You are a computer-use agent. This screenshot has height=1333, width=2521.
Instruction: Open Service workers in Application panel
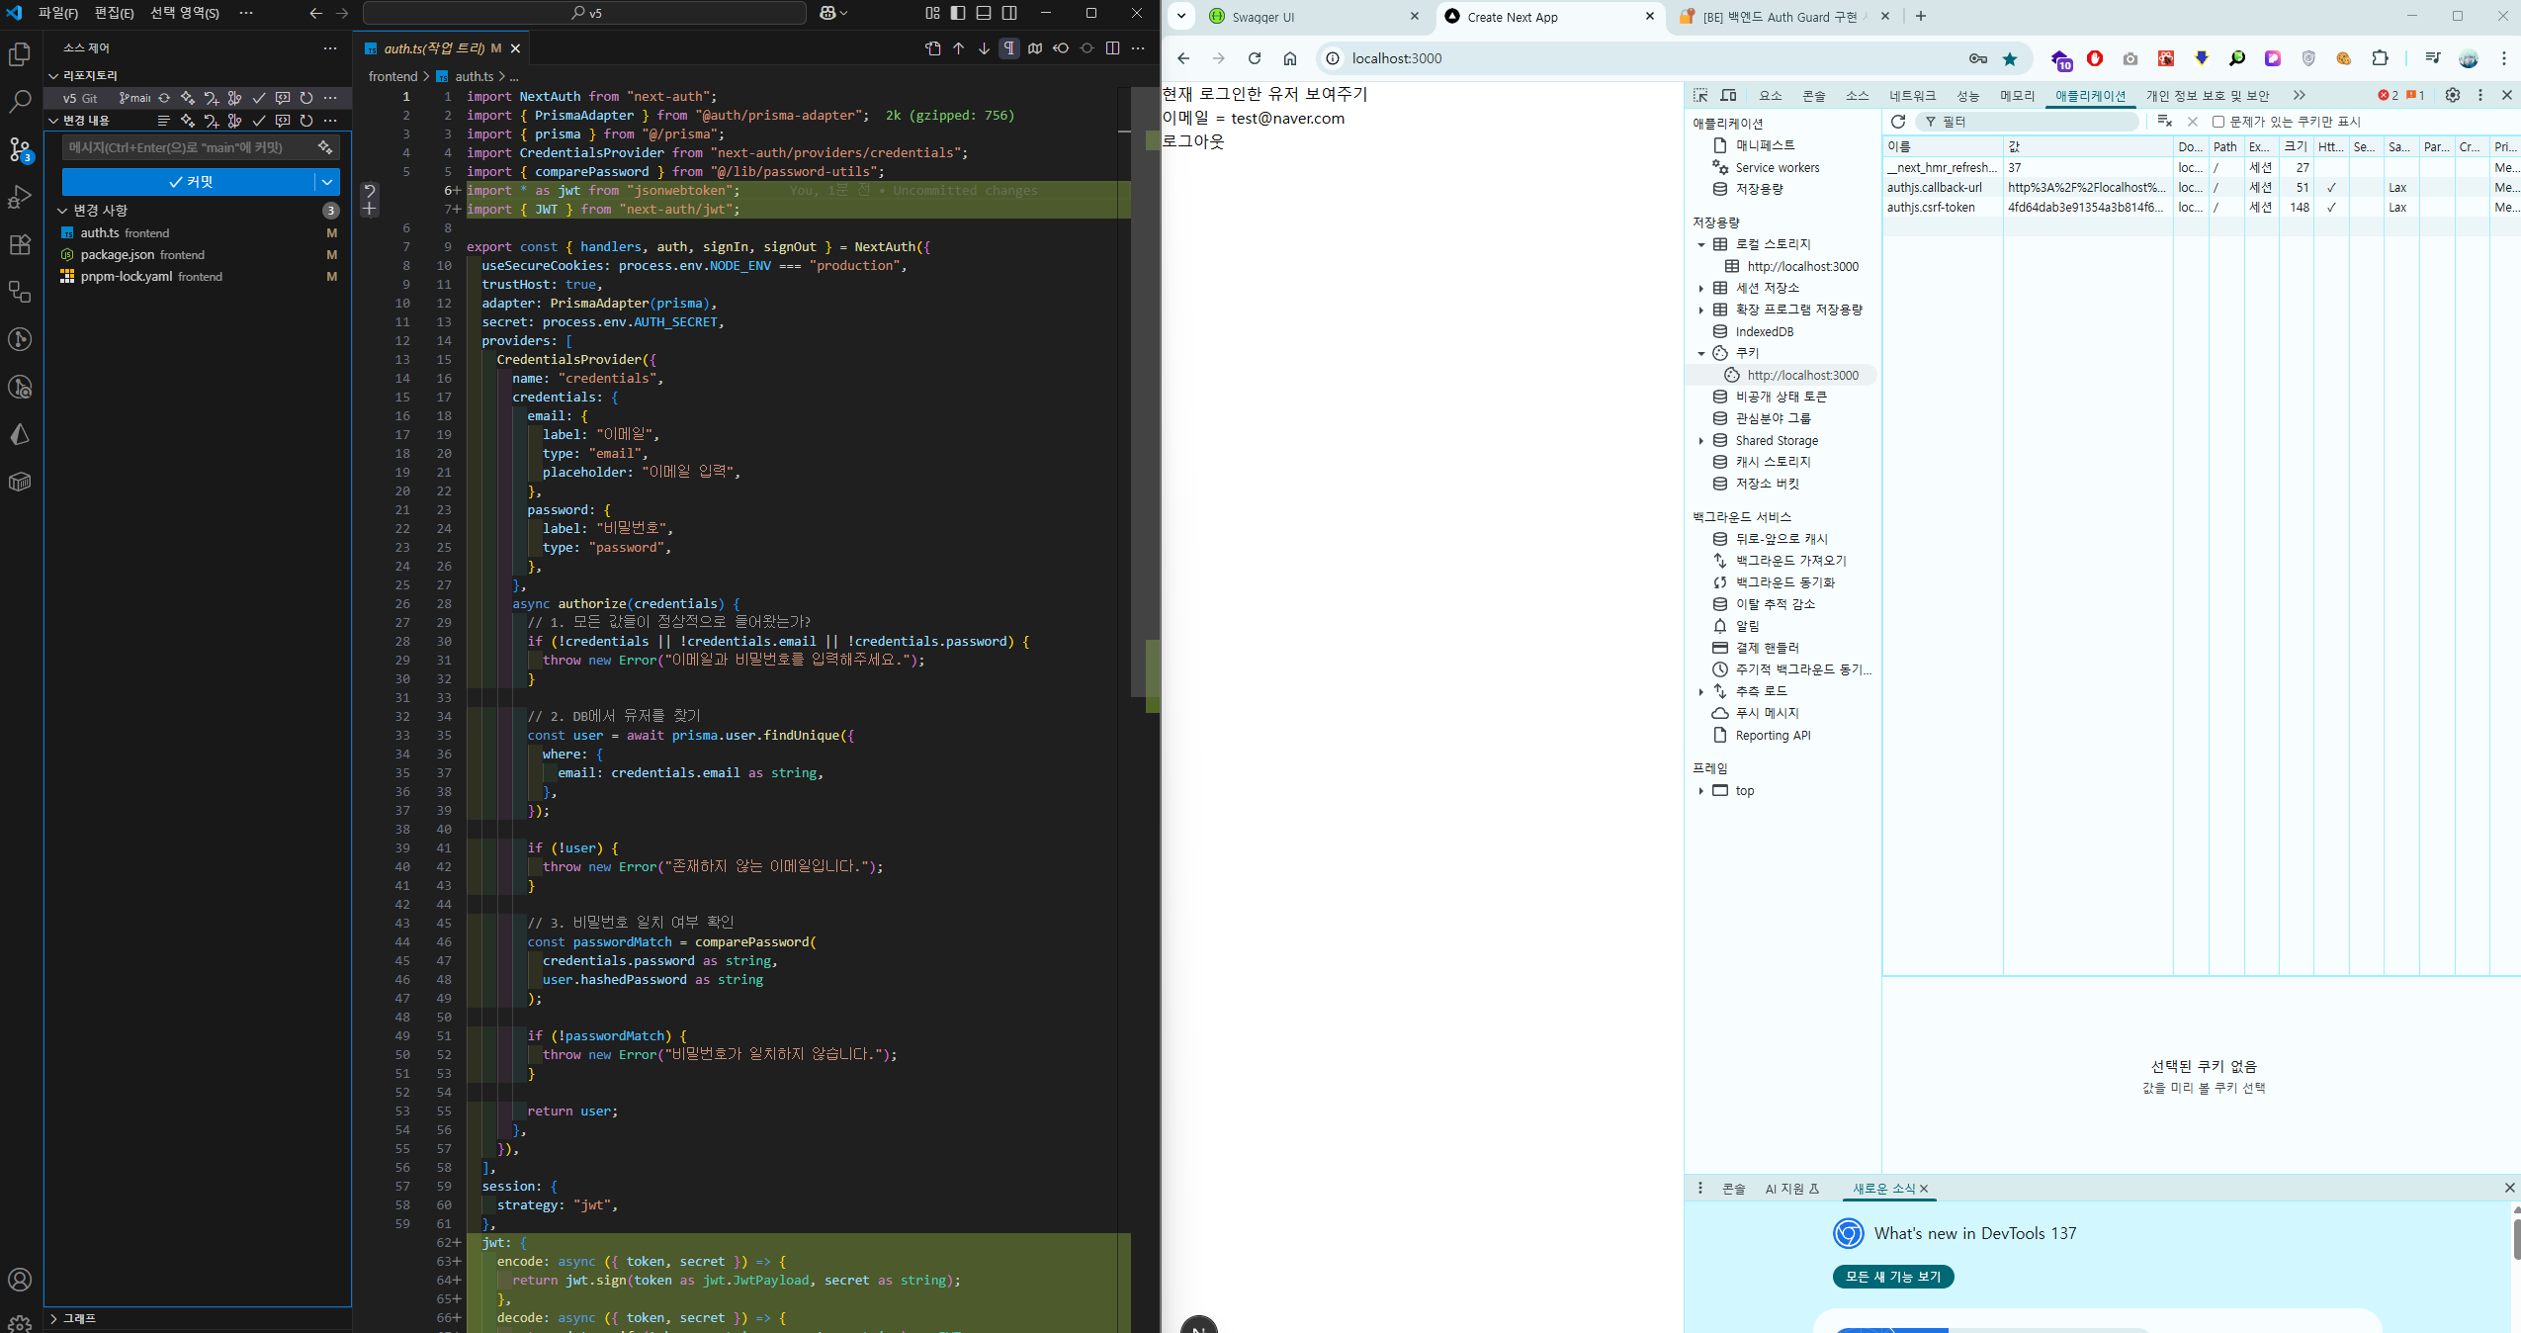tap(1777, 167)
